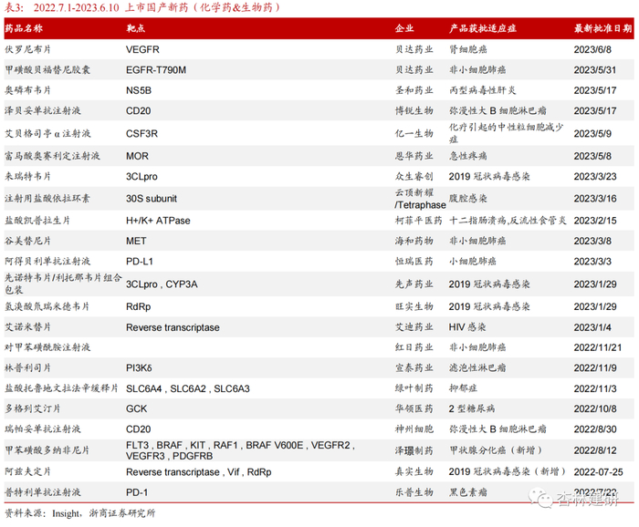Click the 药品名称 column header
The width and height of the screenshot is (639, 527).
[x=24, y=28]
